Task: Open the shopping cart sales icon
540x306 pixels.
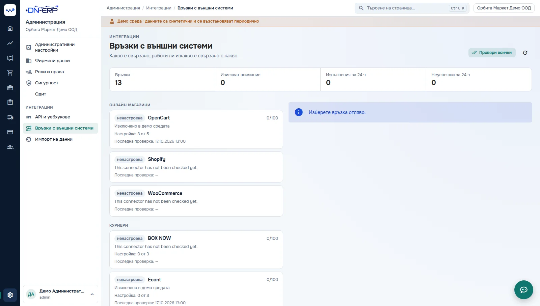Action: coord(10,73)
